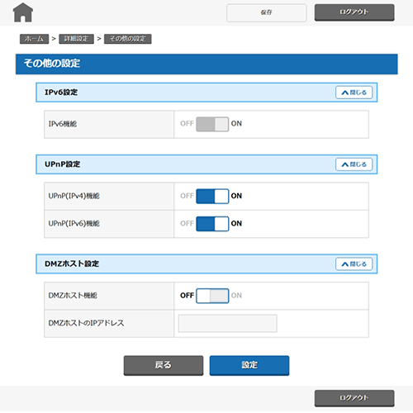
Task: Click the blue 設定 apply button
Action: [249, 365]
